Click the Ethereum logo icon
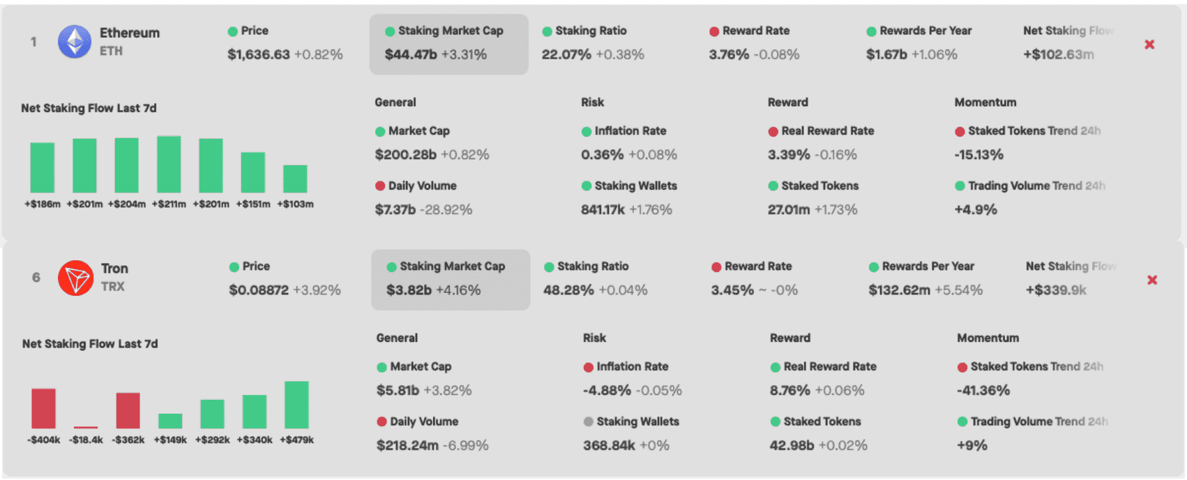The height and width of the screenshot is (480, 1187). coord(75,42)
